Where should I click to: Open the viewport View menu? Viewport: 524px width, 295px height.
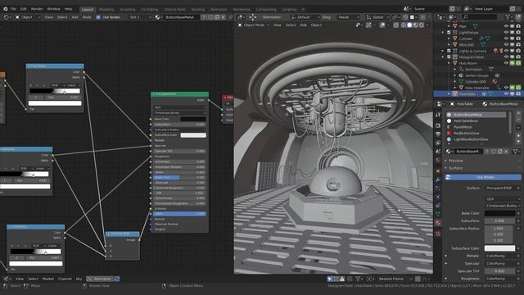(x=278, y=25)
